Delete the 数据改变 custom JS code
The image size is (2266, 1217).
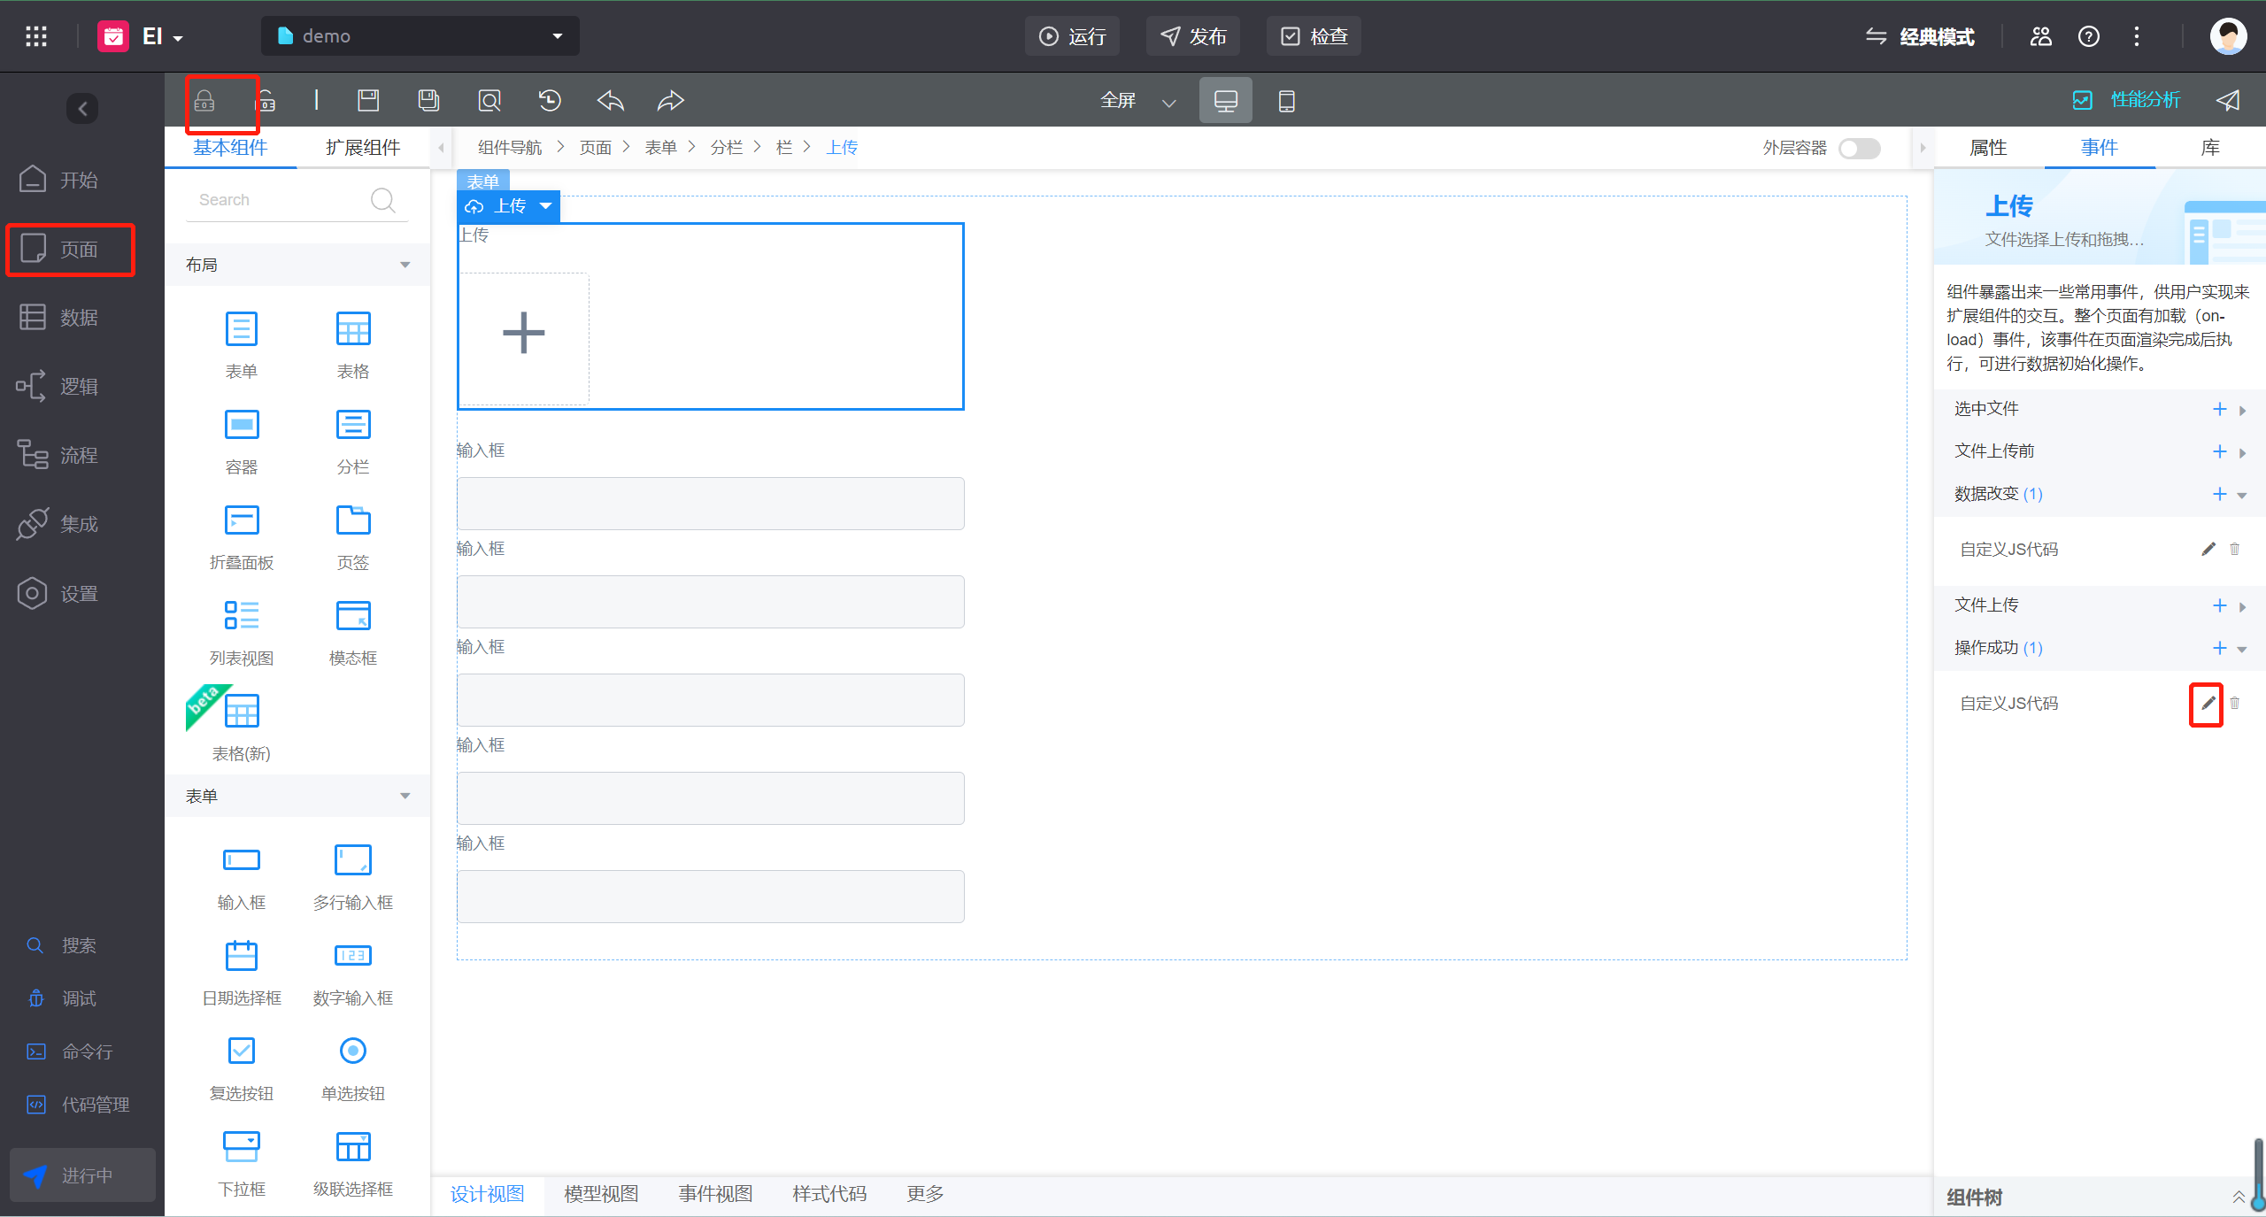pyautogui.click(x=2235, y=549)
